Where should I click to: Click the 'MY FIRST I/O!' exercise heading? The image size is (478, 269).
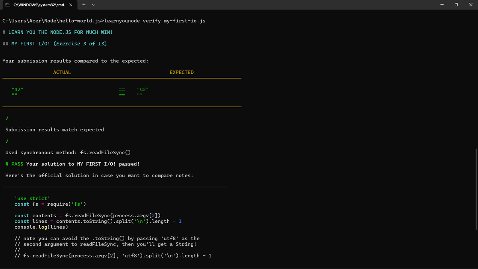coord(55,43)
